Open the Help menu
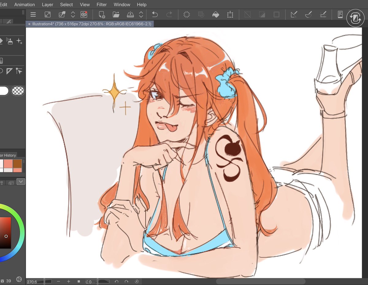The height and width of the screenshot is (285, 368). pyautogui.click(x=142, y=5)
